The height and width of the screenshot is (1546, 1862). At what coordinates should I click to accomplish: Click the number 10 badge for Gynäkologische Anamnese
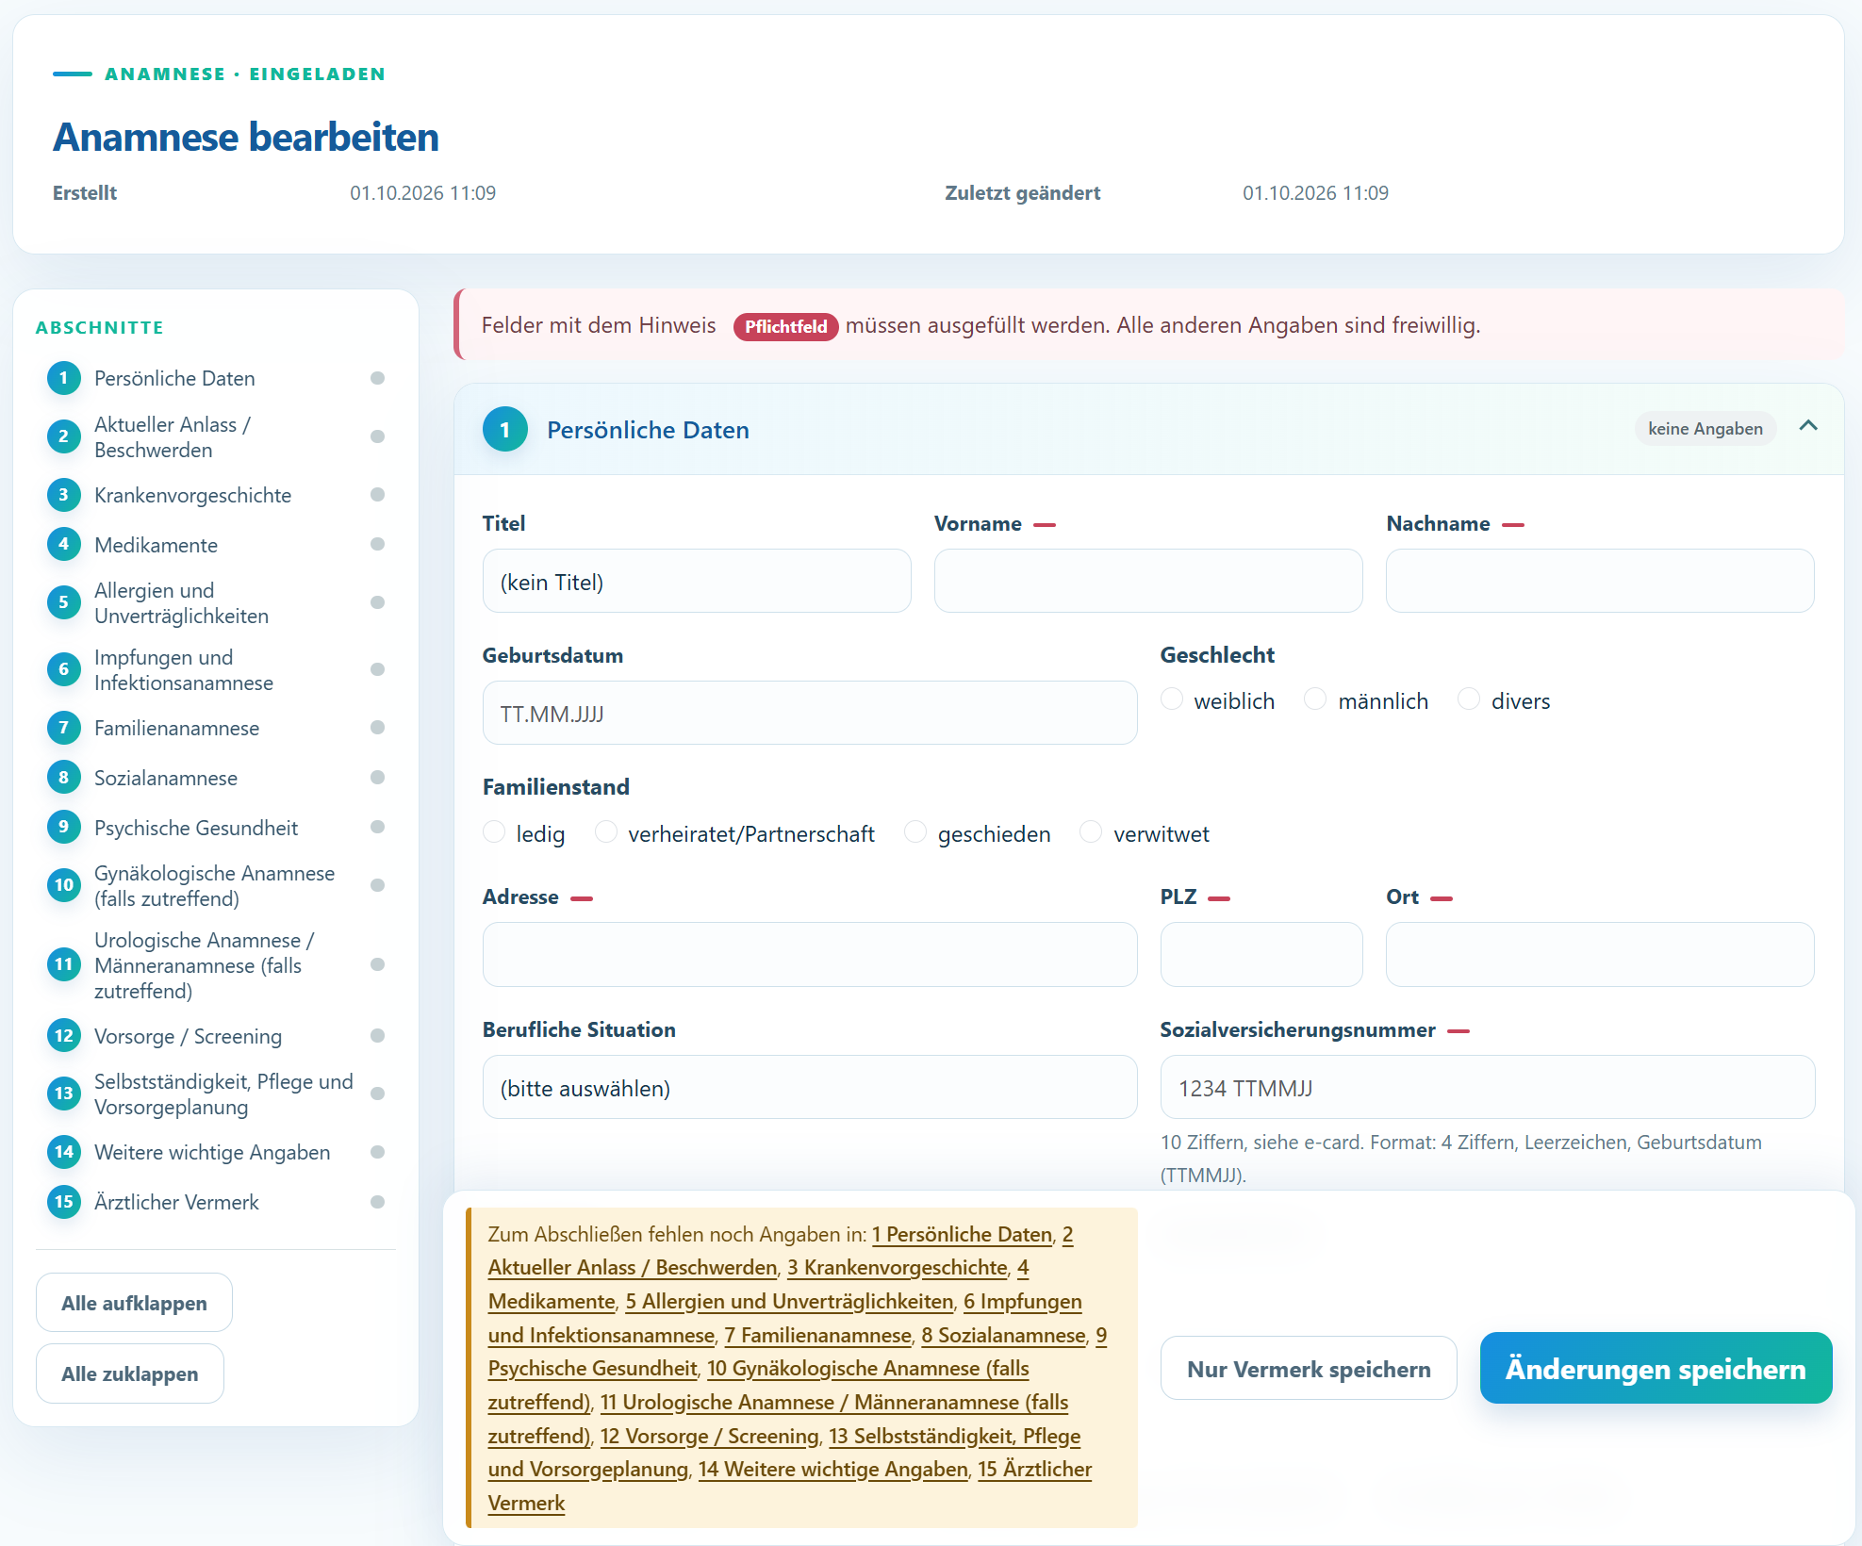pyautogui.click(x=64, y=885)
